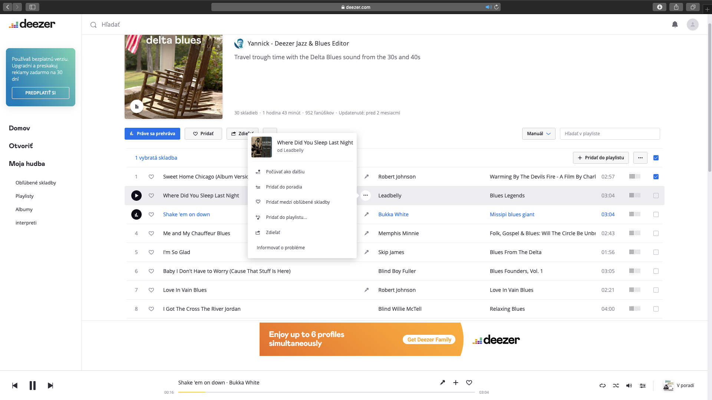Favorite current track in player bar
The height and width of the screenshot is (400, 712).
[469, 383]
